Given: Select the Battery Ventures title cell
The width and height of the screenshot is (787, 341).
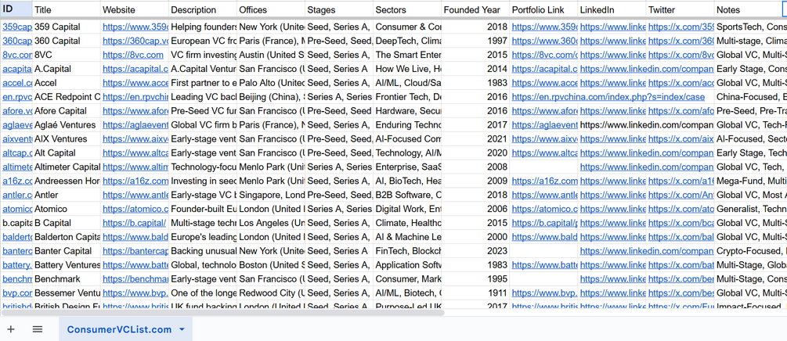Looking at the screenshot, I should click(x=67, y=265).
